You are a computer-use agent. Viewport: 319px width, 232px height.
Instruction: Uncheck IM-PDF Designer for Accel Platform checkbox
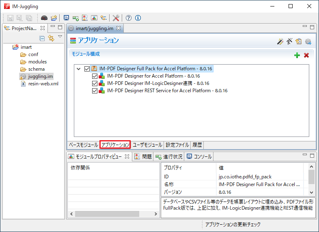pos(95,76)
